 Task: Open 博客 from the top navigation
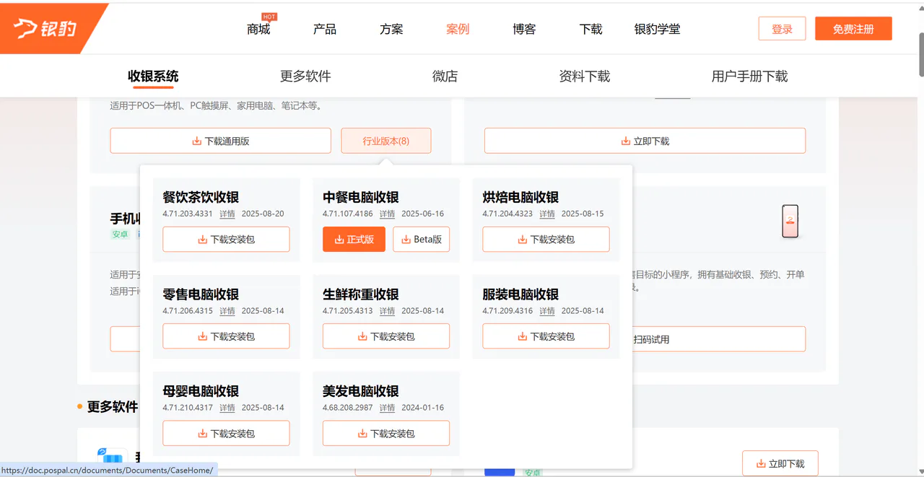(524, 29)
